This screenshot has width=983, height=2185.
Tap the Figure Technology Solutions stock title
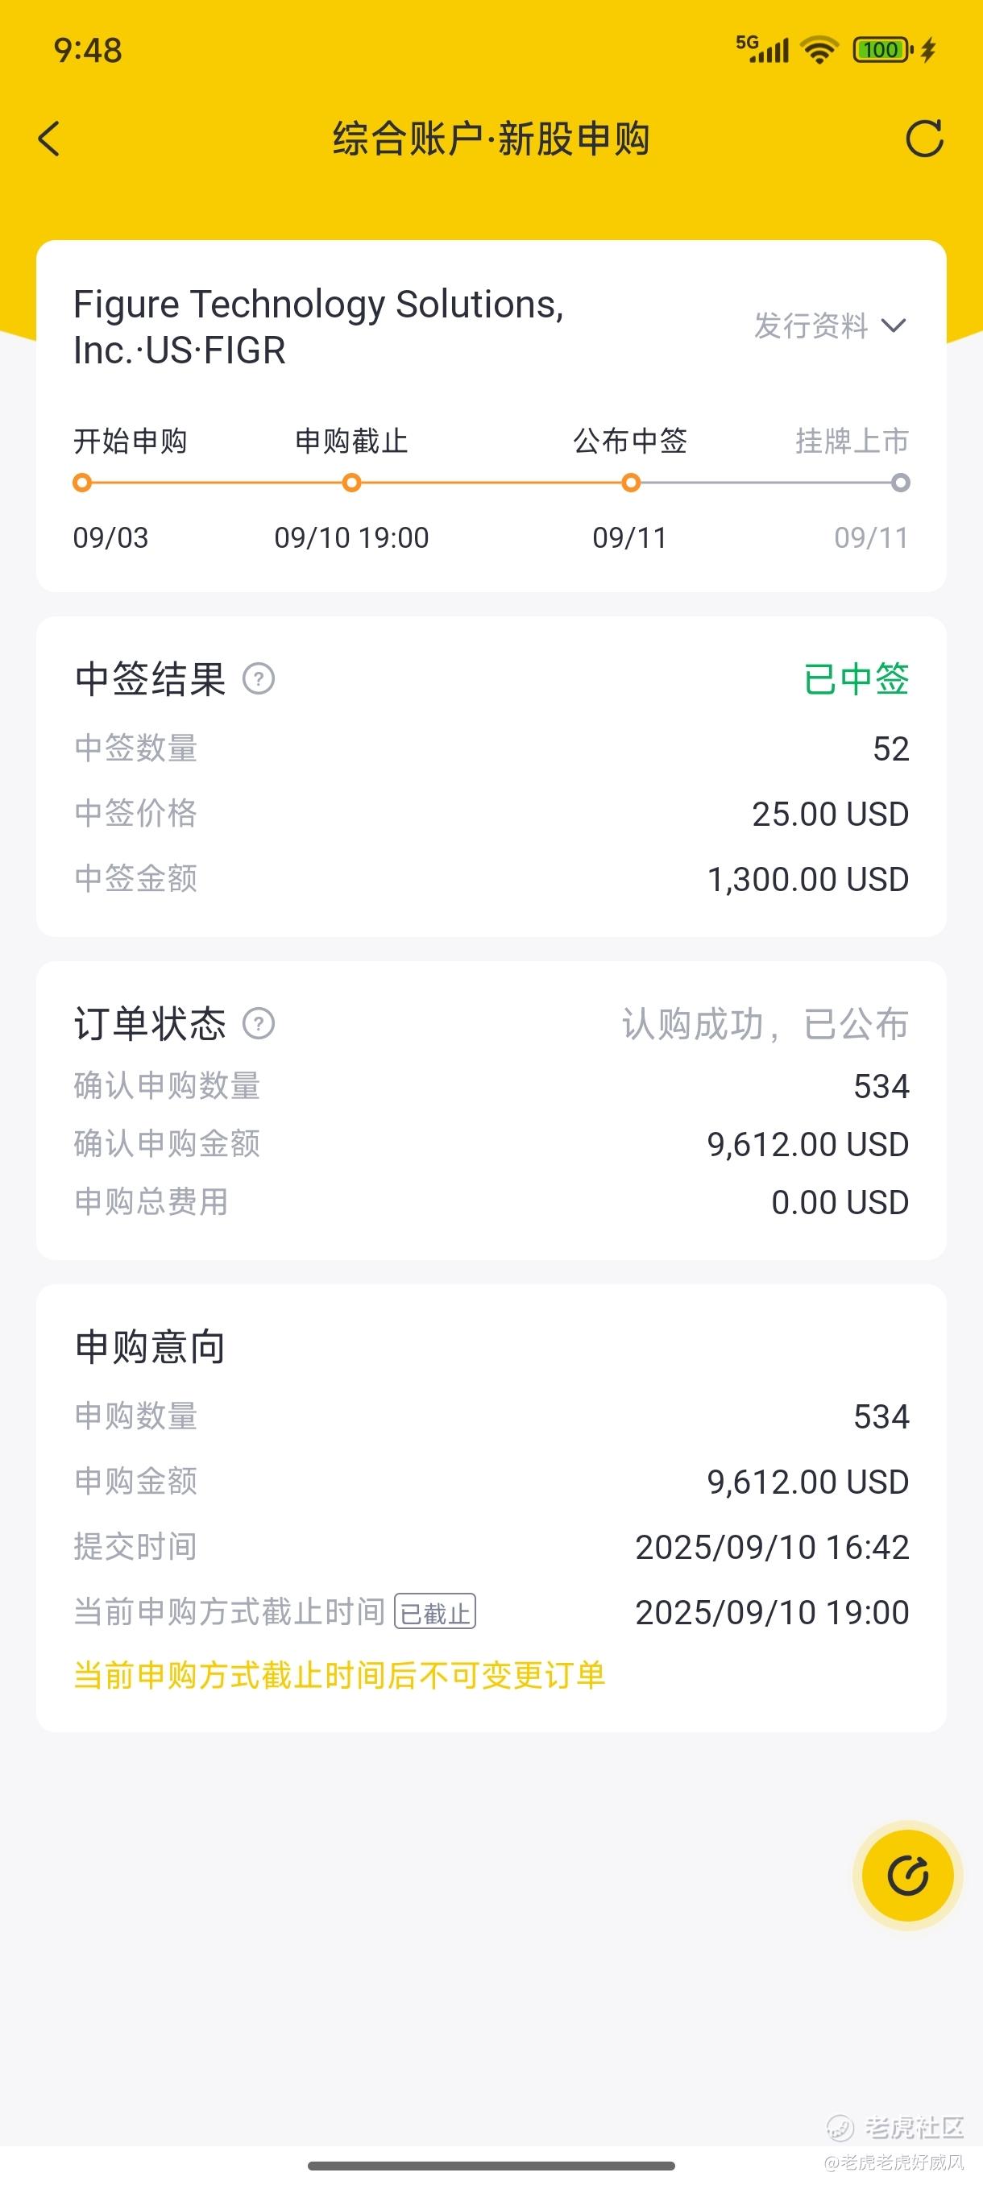[318, 326]
